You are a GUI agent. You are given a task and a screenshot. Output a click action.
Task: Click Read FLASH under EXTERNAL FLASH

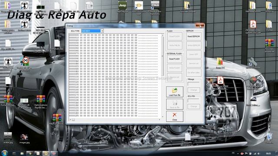tap(175, 59)
